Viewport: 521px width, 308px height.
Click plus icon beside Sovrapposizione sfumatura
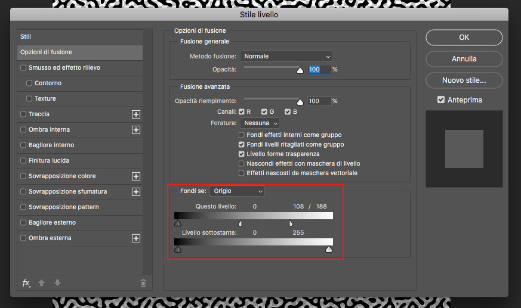pyautogui.click(x=136, y=192)
